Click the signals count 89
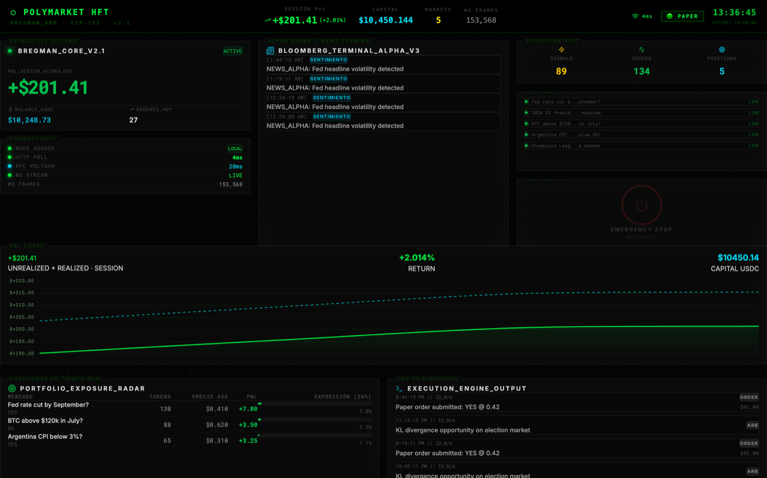 pyautogui.click(x=561, y=71)
